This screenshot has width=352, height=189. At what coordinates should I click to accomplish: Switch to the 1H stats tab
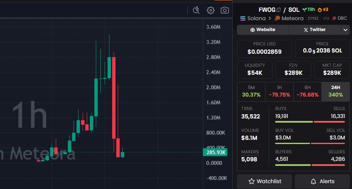[x=279, y=92]
